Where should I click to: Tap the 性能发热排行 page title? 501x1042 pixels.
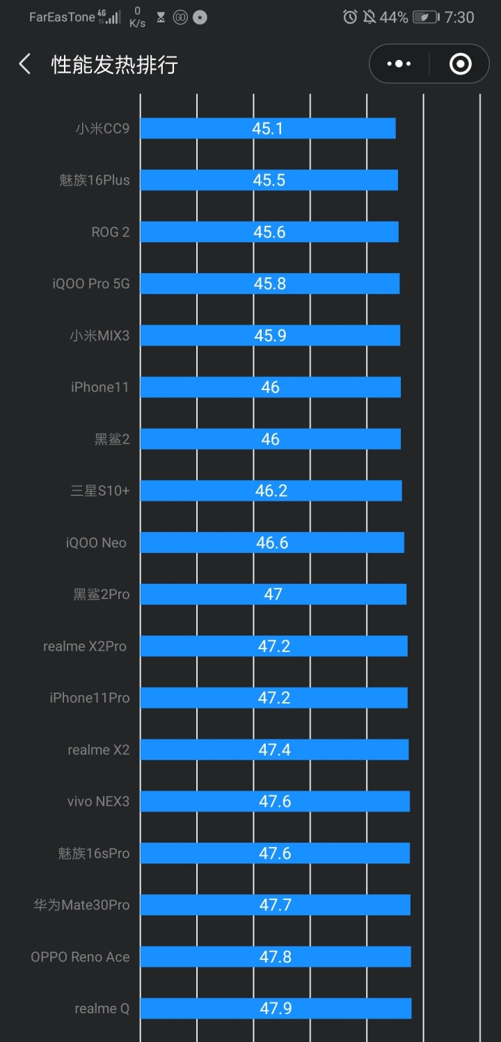115,65
